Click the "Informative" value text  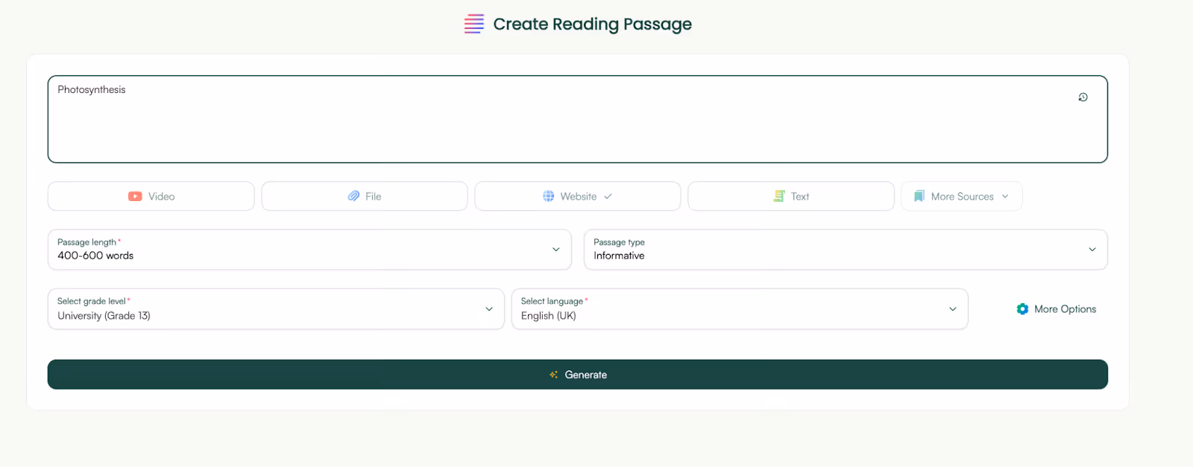[x=619, y=255]
